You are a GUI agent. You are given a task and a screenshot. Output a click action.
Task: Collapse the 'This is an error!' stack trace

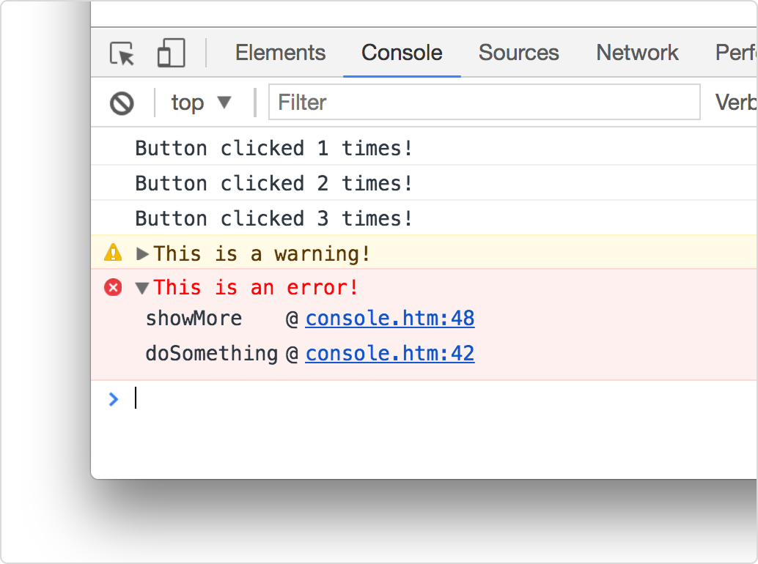point(143,288)
